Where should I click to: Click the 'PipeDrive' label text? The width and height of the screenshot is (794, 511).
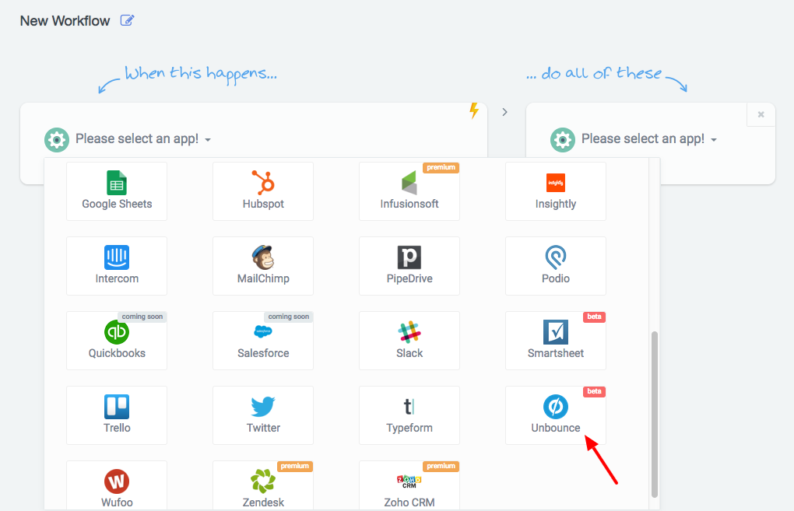click(409, 278)
